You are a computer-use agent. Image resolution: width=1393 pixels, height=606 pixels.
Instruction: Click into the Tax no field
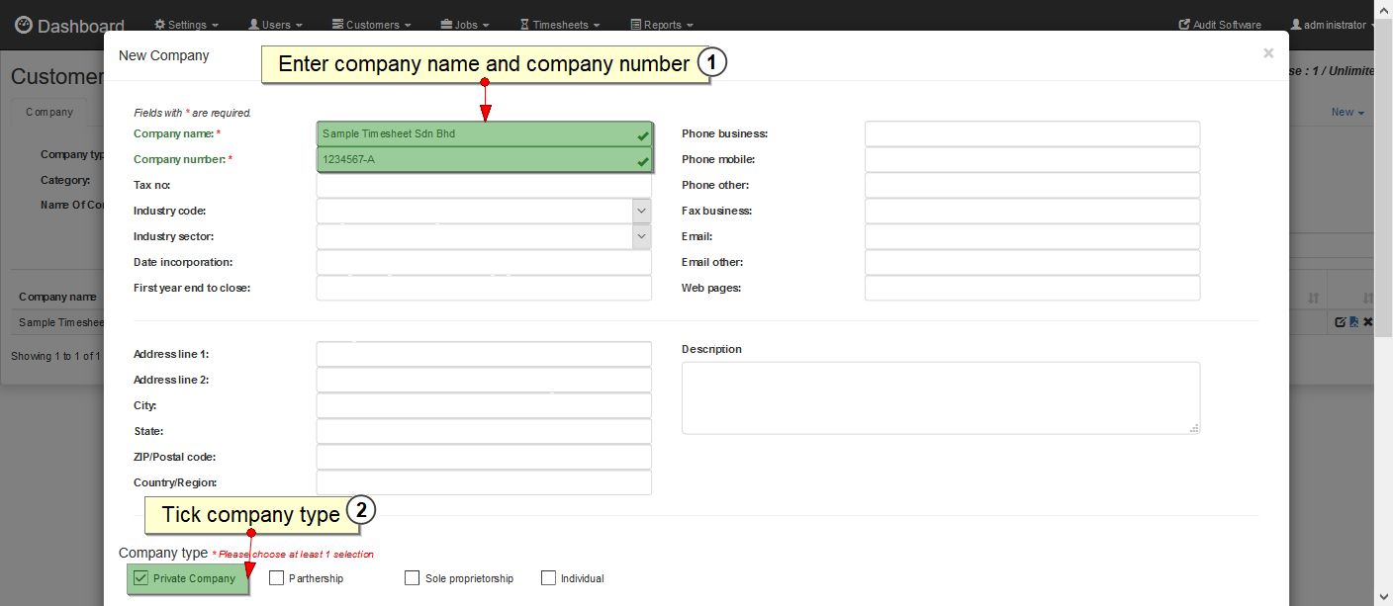click(484, 185)
